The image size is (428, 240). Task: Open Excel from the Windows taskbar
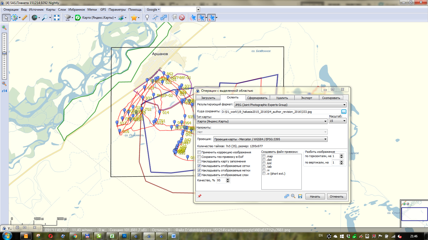(x=112, y=236)
